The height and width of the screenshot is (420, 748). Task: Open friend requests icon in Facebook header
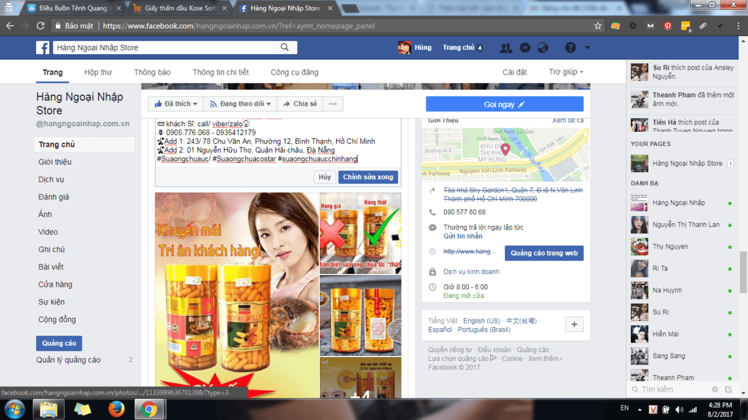point(506,48)
